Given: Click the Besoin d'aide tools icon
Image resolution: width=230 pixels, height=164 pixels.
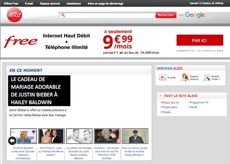Looking at the screenshot, I should point(207,77).
